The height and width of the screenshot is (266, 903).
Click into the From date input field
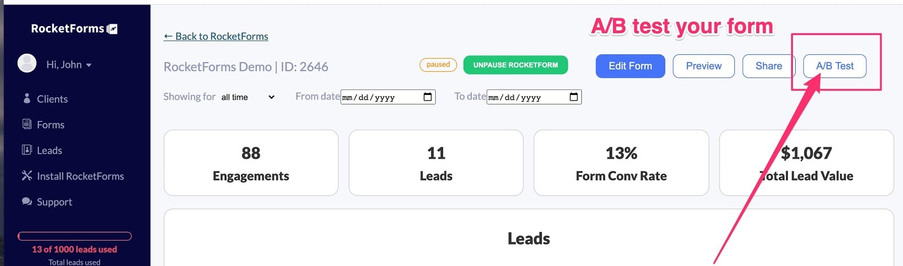(378, 97)
